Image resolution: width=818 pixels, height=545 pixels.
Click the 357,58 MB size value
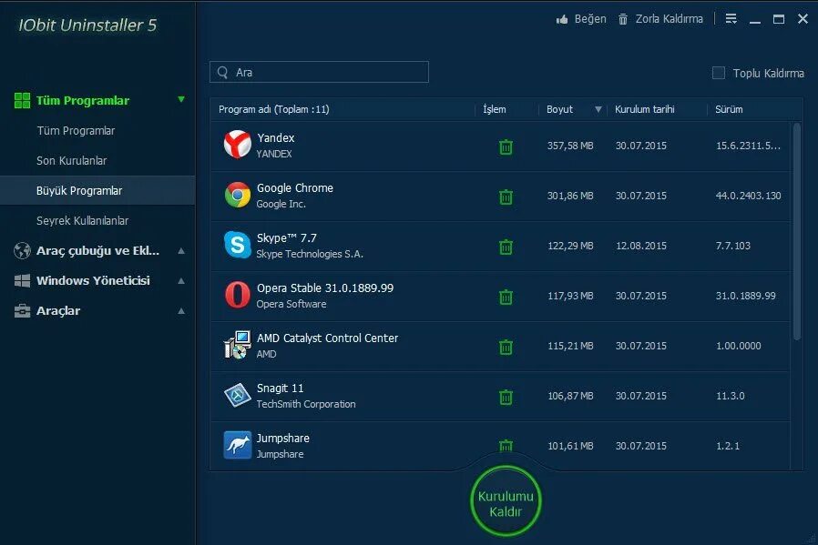point(570,146)
